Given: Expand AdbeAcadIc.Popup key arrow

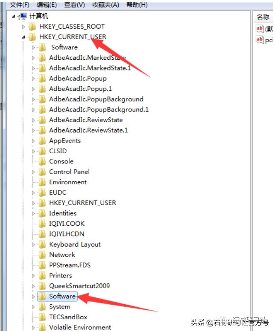Looking at the screenshot, I should (x=33, y=79).
